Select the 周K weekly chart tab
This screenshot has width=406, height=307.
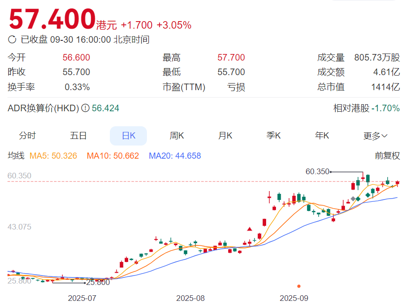tap(176, 135)
